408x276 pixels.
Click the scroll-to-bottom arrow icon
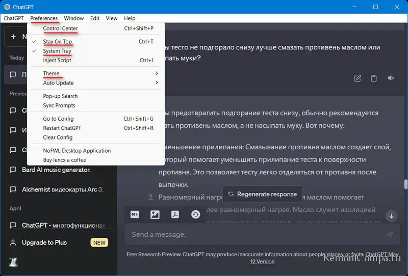pos(392,216)
